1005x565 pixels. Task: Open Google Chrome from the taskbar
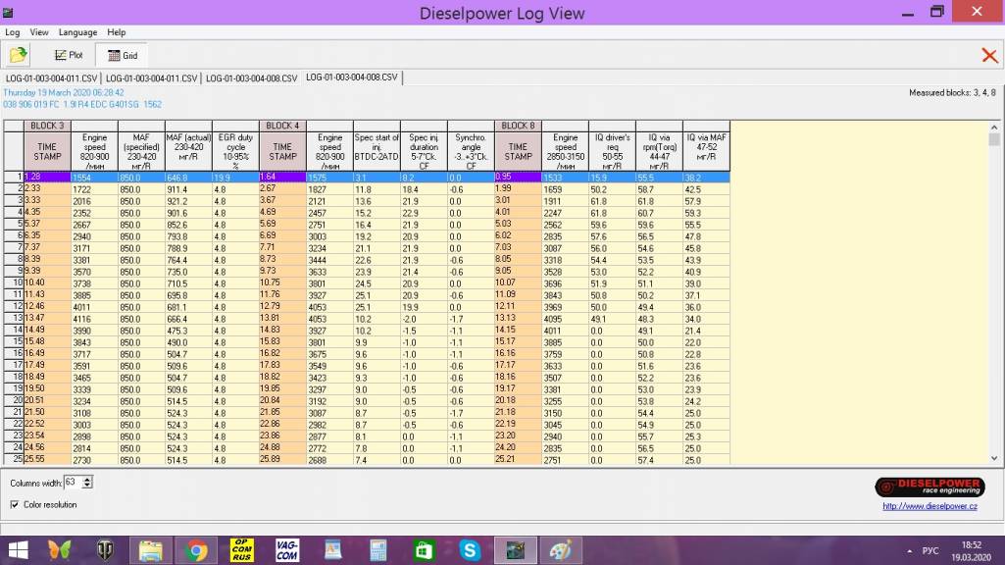point(196,549)
